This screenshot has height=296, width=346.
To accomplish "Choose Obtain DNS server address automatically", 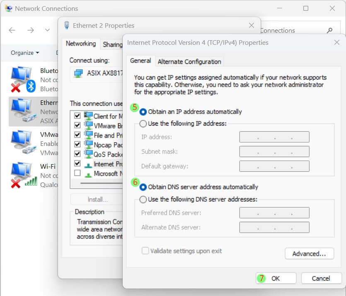I will coord(143,187).
